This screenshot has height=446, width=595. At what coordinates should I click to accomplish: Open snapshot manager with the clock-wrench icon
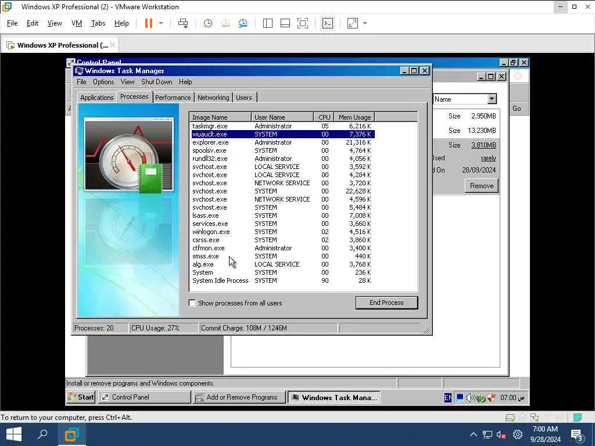pos(243,23)
